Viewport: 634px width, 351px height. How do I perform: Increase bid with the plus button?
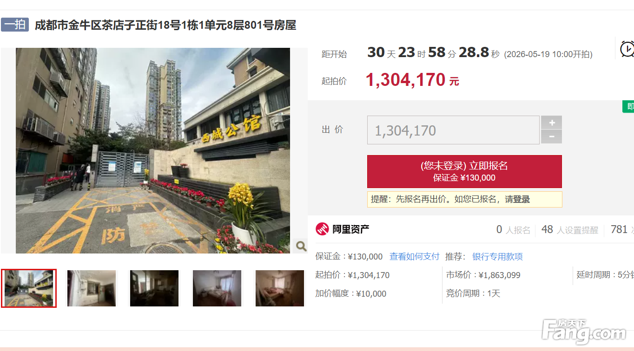[x=551, y=123]
